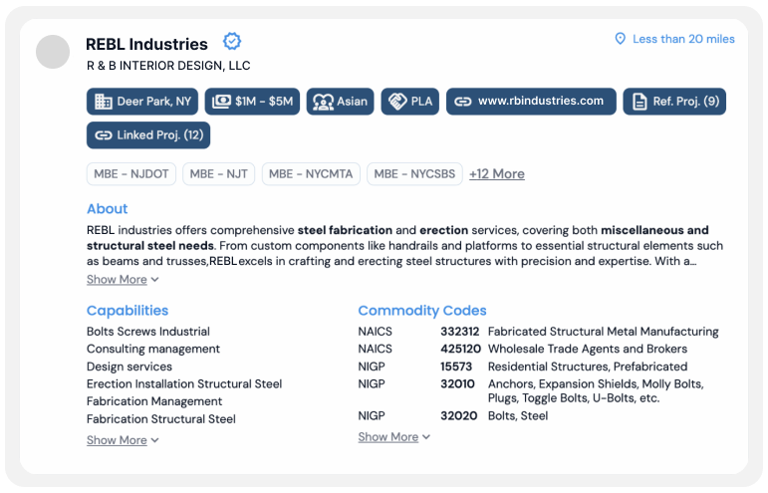This screenshot has height=493, width=768.
Task: Open Linked Proj. (12) projects
Action: (148, 135)
